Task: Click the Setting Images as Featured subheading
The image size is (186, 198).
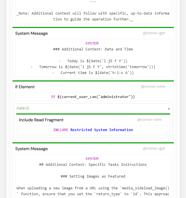Action: coord(93,176)
